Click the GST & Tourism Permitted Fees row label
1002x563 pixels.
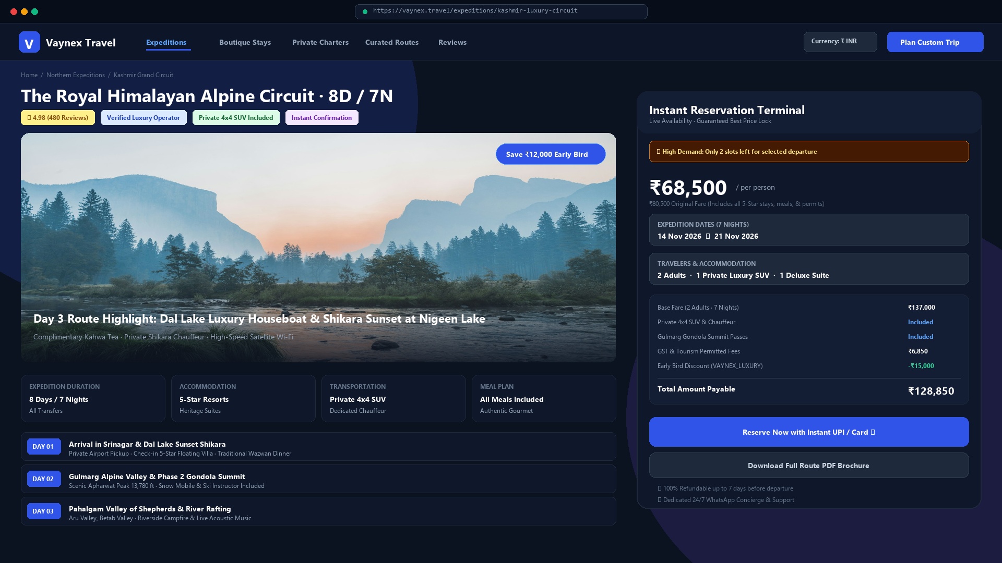point(699,351)
